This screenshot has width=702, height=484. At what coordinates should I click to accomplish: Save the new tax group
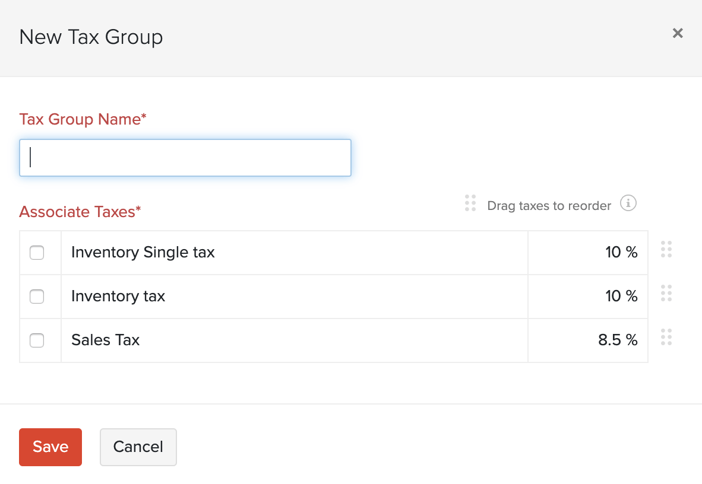(50, 447)
